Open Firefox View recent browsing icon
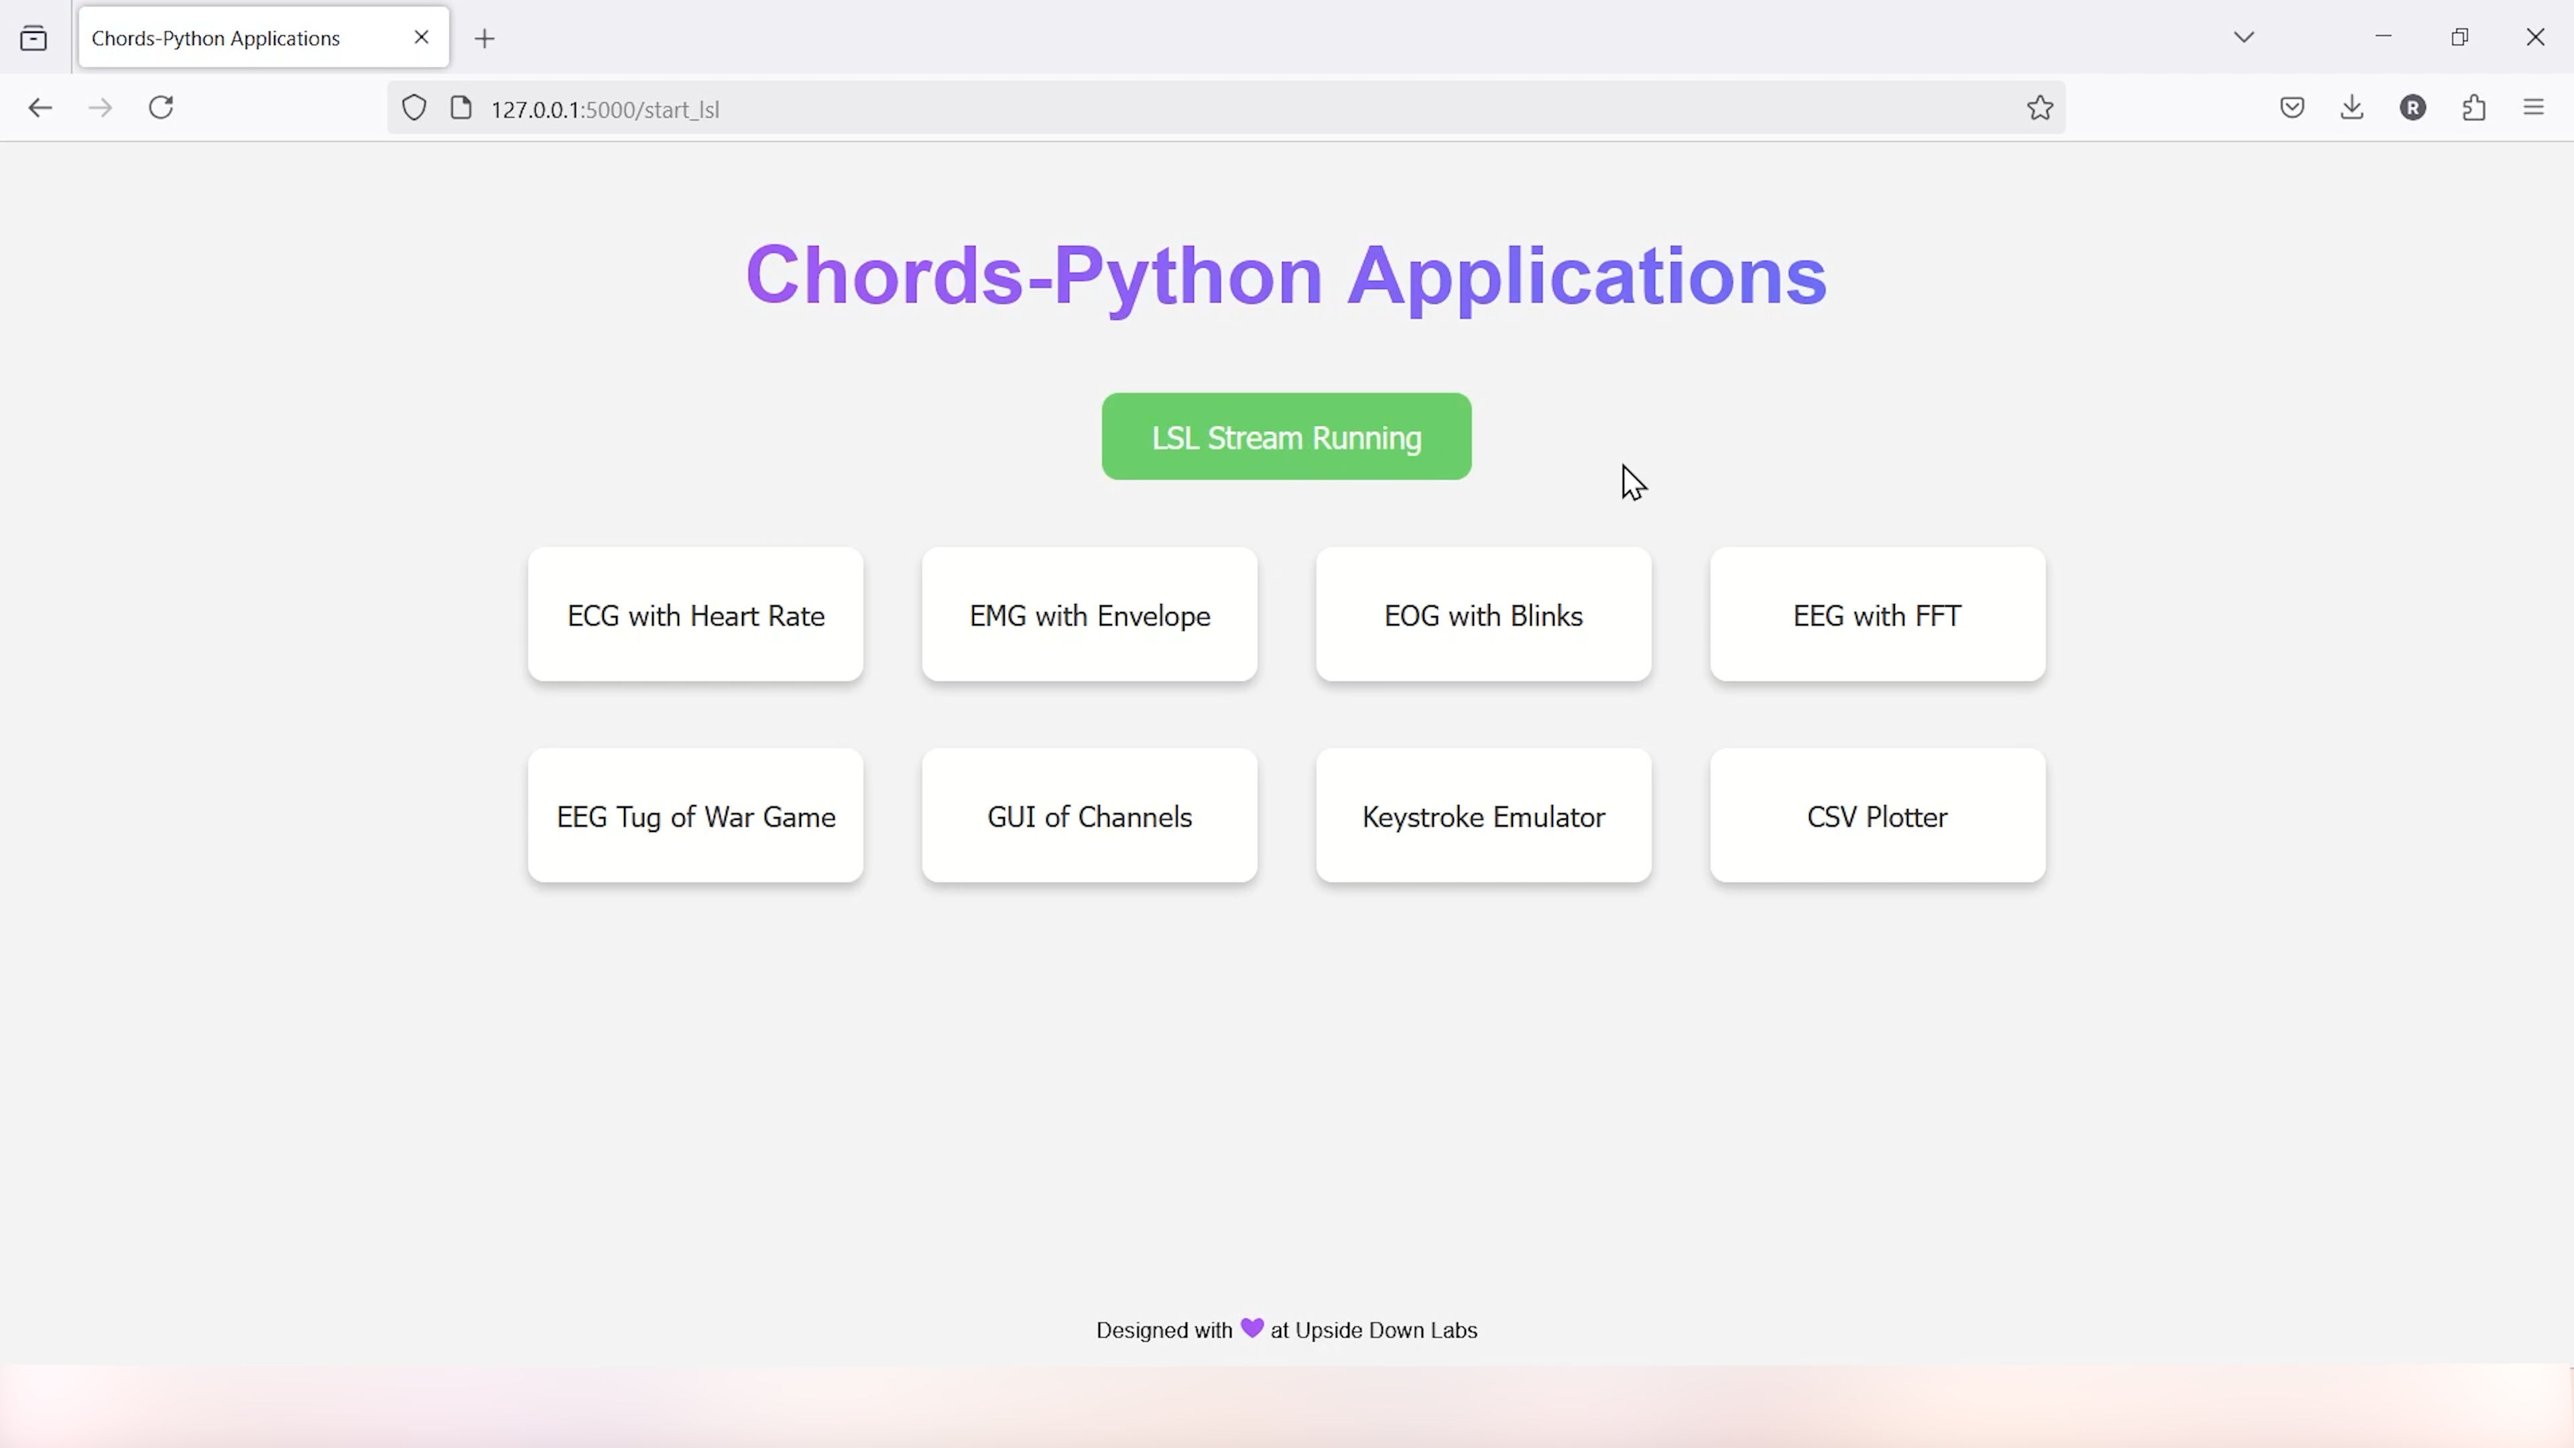 point(34,38)
